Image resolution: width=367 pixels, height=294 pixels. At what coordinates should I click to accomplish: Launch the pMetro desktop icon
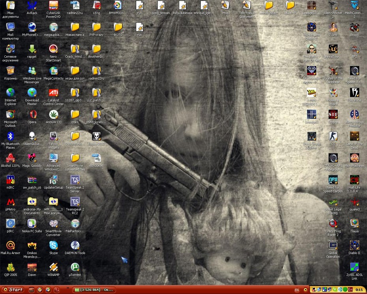tap(10, 204)
